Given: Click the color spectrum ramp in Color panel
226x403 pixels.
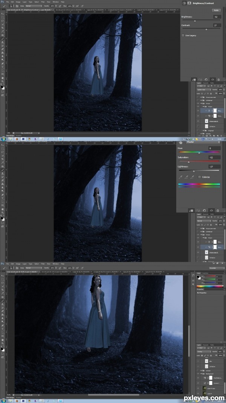Looking at the screenshot, I should 210,286.
